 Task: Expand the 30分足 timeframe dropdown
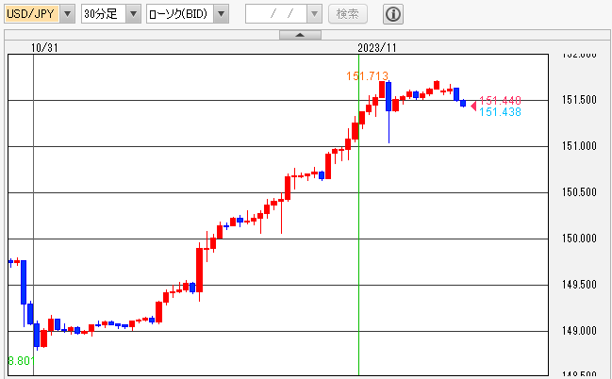click(133, 14)
